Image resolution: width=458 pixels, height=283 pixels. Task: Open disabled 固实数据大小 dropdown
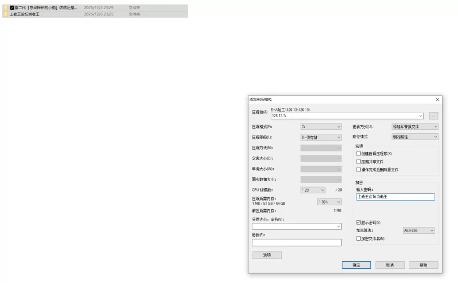click(321, 180)
